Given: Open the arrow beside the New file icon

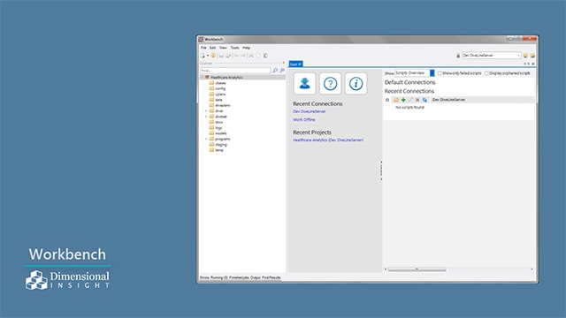Looking at the screenshot, I should click(x=208, y=56).
